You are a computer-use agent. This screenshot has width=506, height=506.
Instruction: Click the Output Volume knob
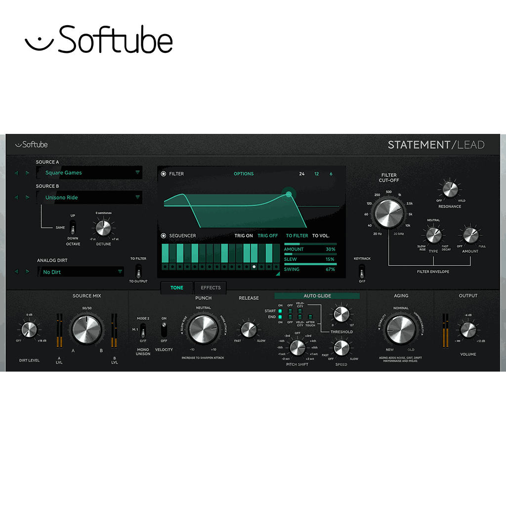(x=468, y=330)
